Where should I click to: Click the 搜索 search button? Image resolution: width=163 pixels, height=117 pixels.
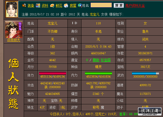click(119, 5)
